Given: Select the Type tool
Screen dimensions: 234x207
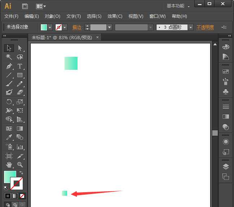Looking at the screenshot, I should point(20,66).
